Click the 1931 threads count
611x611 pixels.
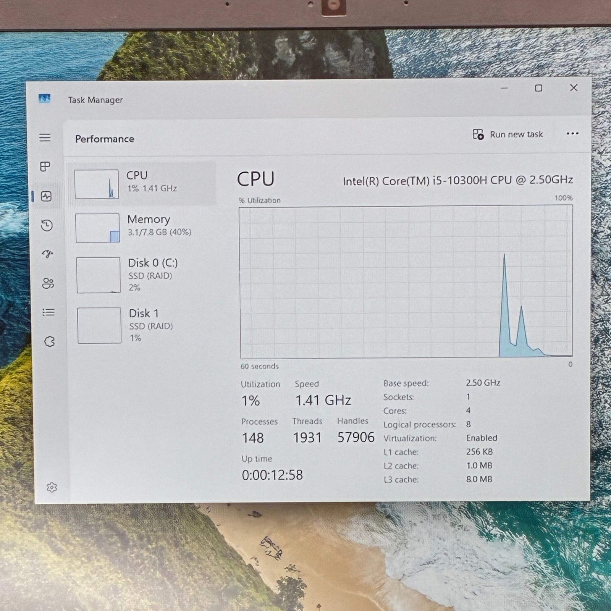[x=307, y=438]
